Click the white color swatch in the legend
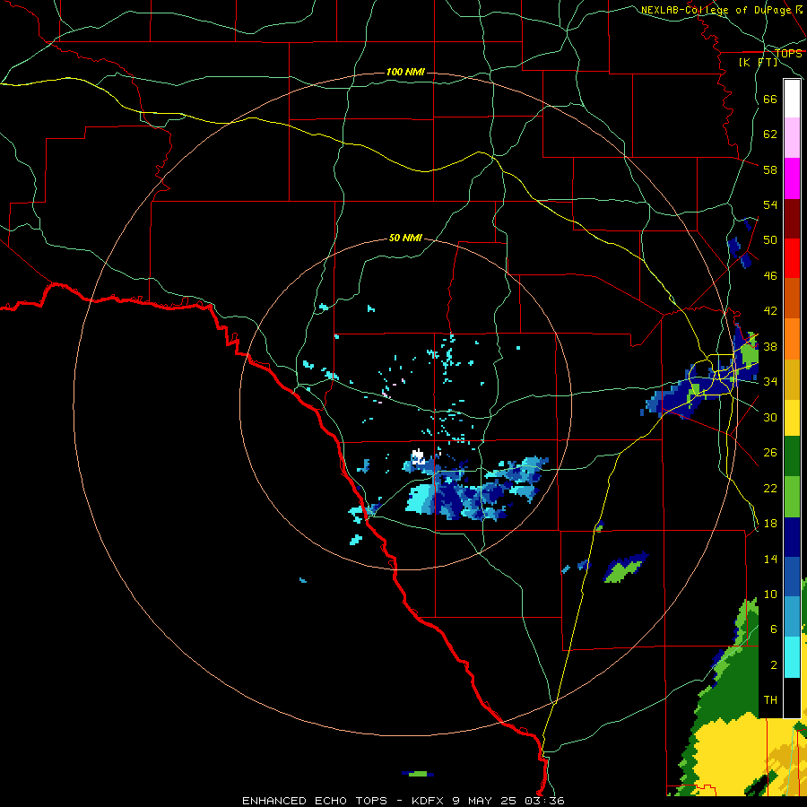Image resolution: width=807 pixels, height=807 pixels. coord(792,99)
